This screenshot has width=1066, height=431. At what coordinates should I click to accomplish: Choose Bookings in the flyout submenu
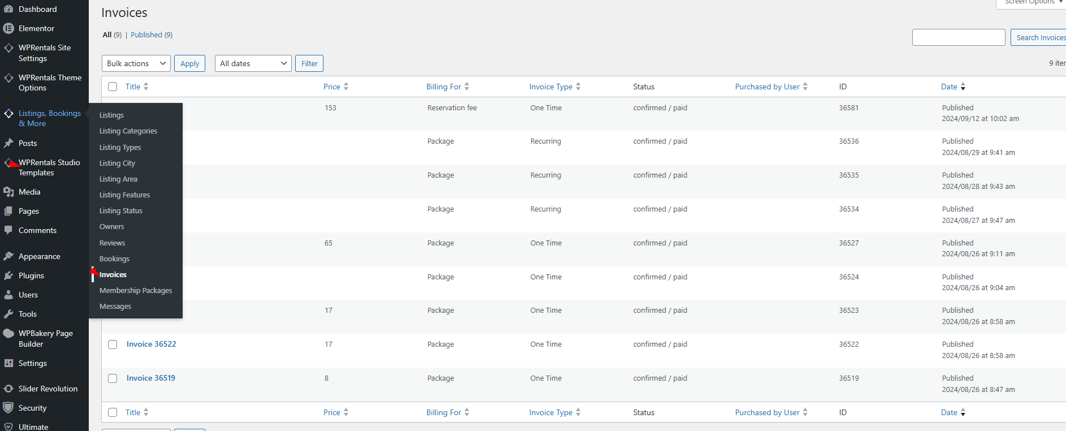[x=114, y=259]
